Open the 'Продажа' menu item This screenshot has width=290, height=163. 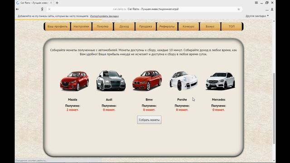click(x=145, y=26)
